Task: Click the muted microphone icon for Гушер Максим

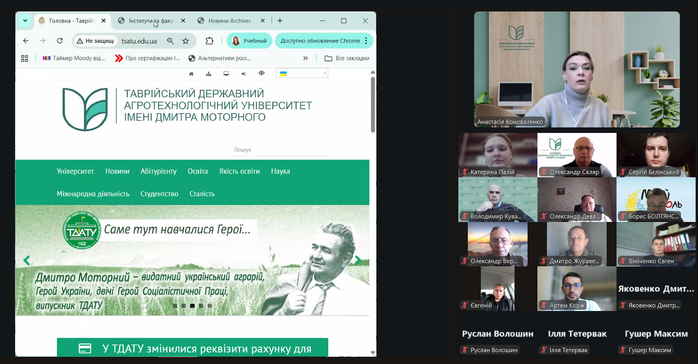Action: coord(623,350)
